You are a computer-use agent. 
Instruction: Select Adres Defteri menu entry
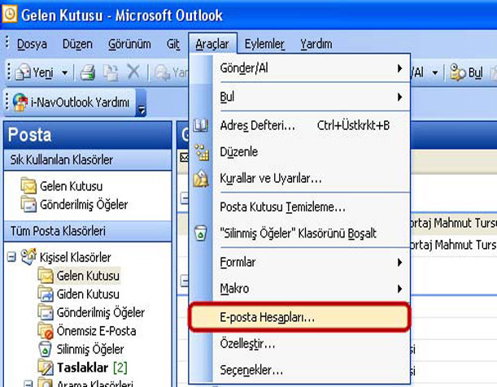point(311,125)
